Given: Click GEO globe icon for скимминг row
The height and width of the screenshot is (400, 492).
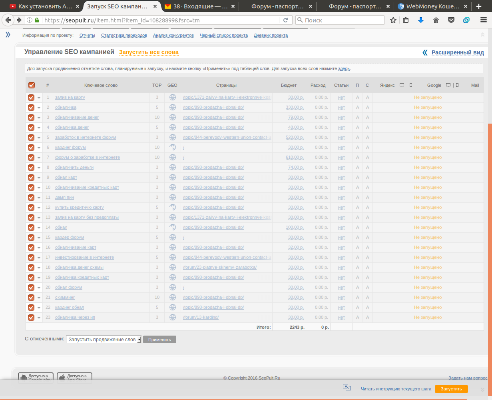Looking at the screenshot, I should (x=173, y=297).
